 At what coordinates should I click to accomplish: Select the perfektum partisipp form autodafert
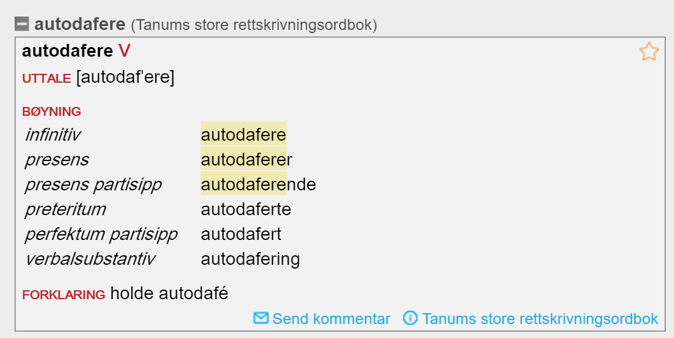[x=241, y=234]
